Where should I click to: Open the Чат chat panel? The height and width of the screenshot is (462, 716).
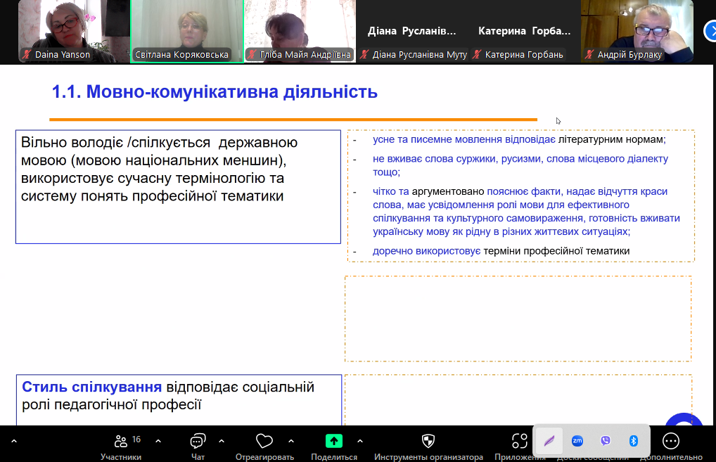(x=198, y=442)
